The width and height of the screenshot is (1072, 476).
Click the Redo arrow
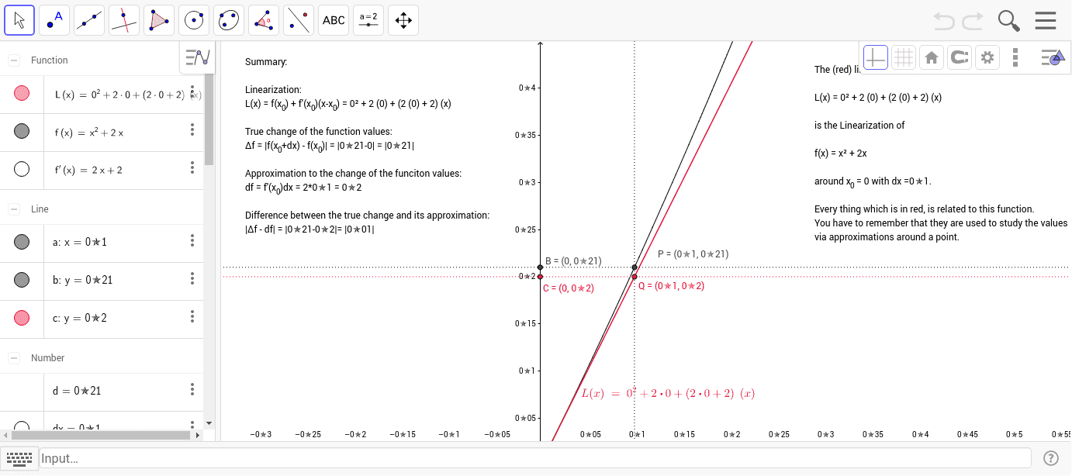coord(973,20)
